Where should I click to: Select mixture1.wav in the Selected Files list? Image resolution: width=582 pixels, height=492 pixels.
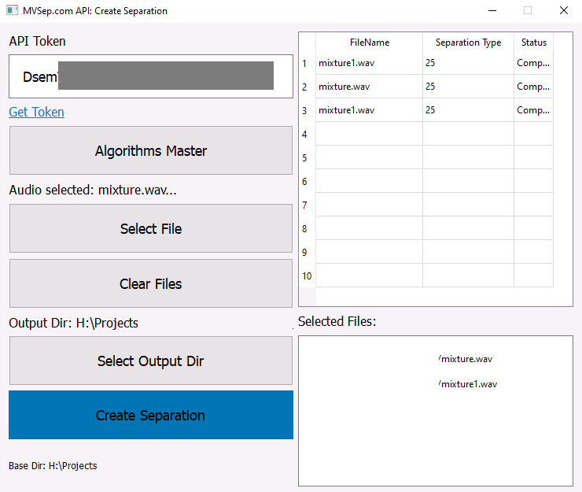(468, 384)
